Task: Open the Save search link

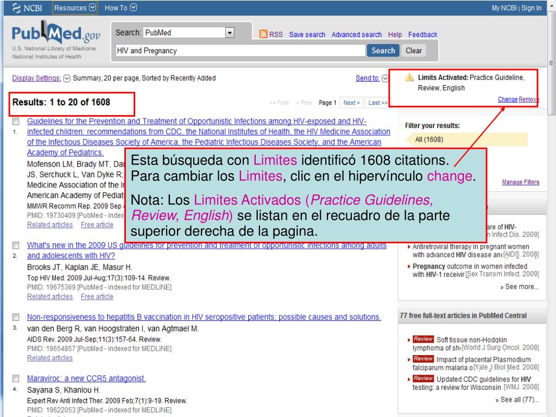Action: pyautogui.click(x=307, y=34)
